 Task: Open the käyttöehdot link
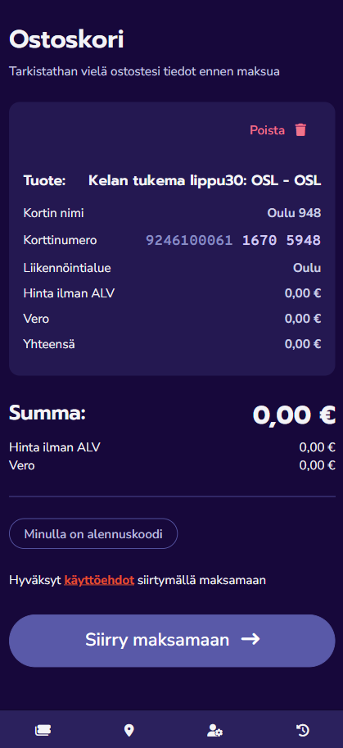(99, 580)
